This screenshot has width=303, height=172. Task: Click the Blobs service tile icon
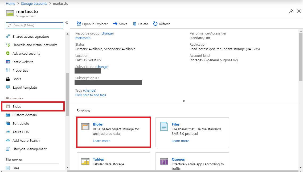click(85, 126)
